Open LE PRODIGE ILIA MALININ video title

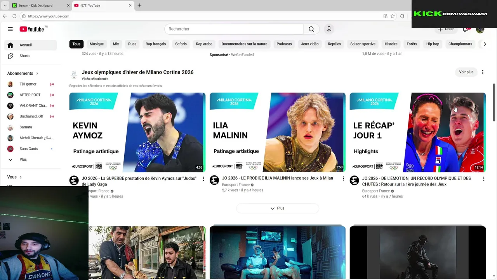pos(277,178)
